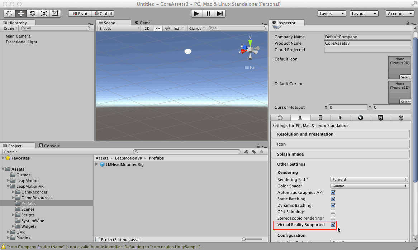The width and height of the screenshot is (418, 250).
Task: Click Search by Label tag icon
Action: (x=254, y=152)
